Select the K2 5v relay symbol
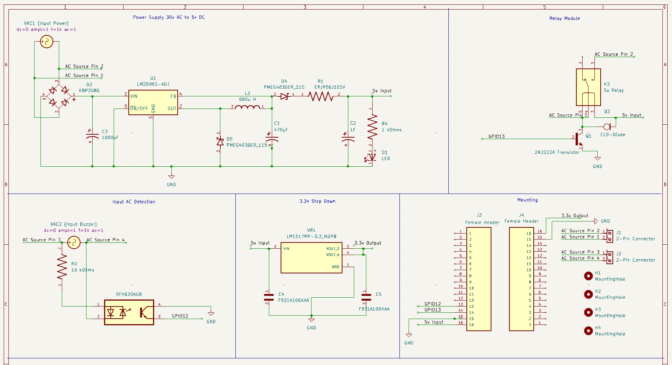The image size is (672, 365). pyautogui.click(x=588, y=87)
